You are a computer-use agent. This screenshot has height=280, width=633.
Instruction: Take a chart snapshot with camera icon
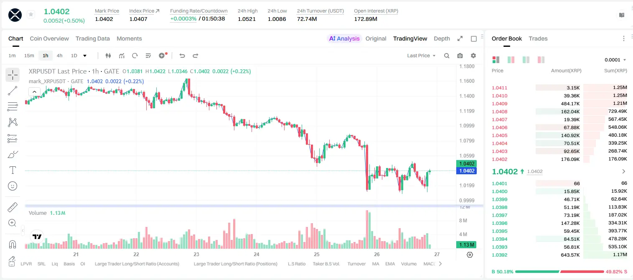(460, 56)
